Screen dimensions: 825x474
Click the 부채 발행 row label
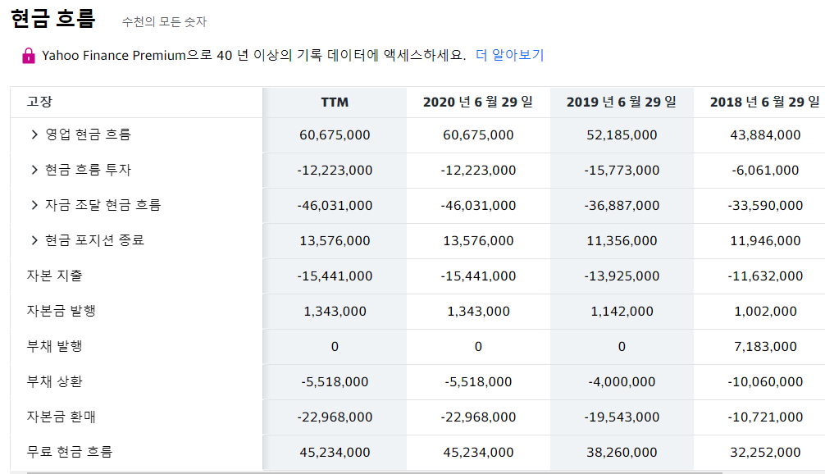[55, 346]
